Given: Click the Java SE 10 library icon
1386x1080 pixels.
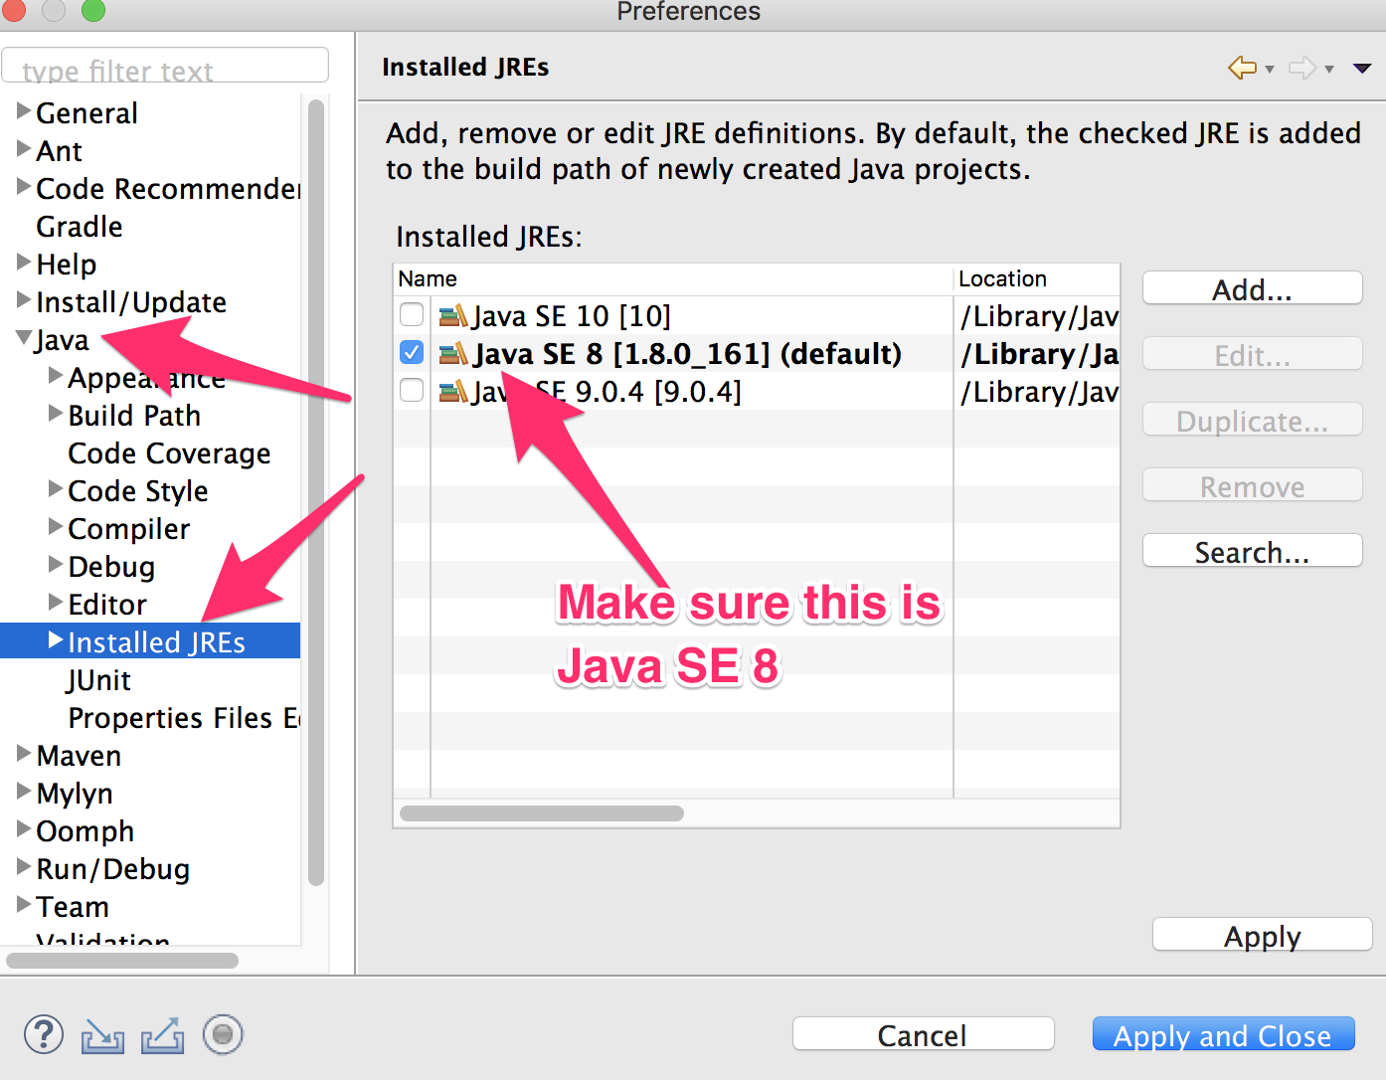Looking at the screenshot, I should point(451,315).
